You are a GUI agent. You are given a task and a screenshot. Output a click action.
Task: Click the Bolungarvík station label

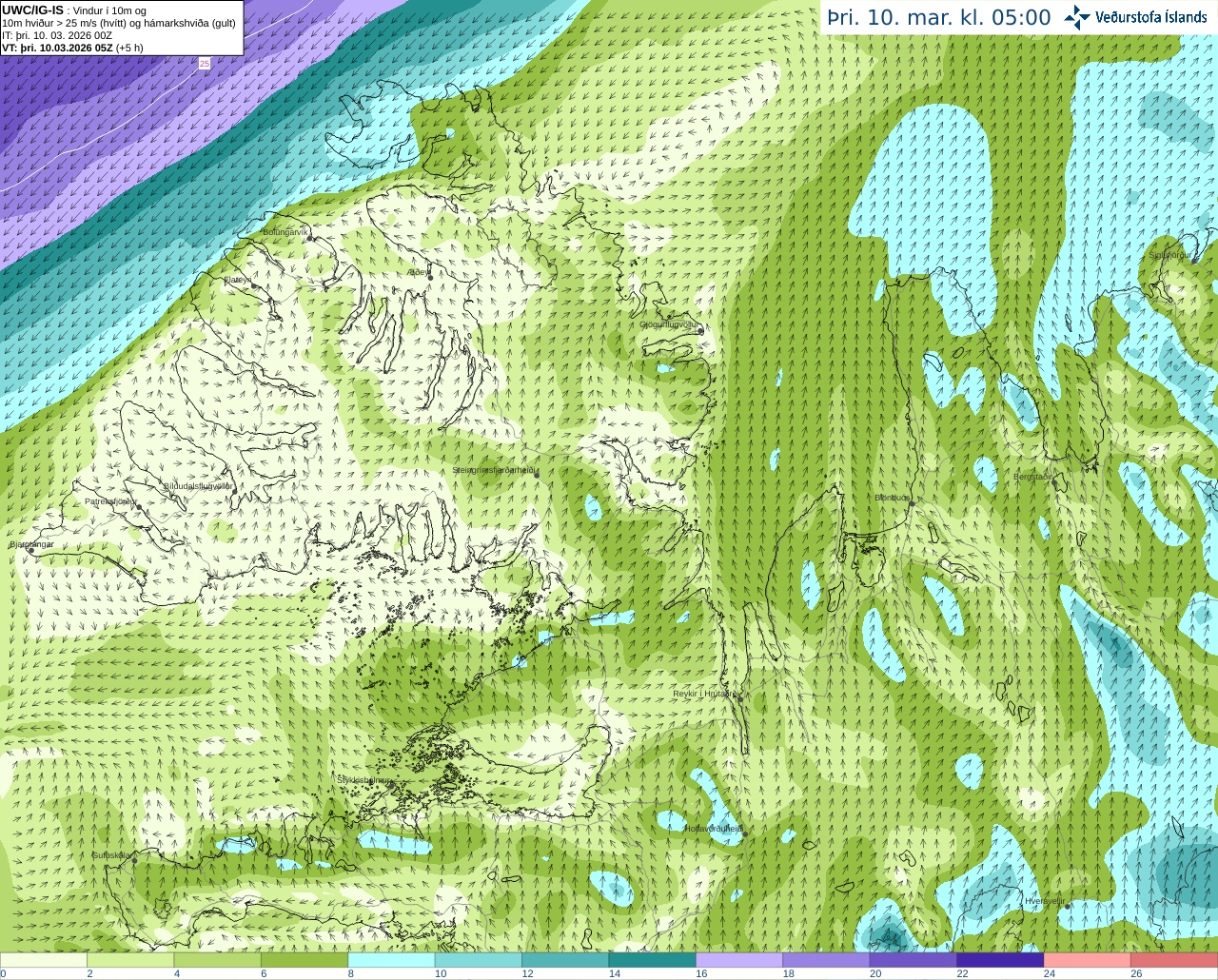coord(285,232)
